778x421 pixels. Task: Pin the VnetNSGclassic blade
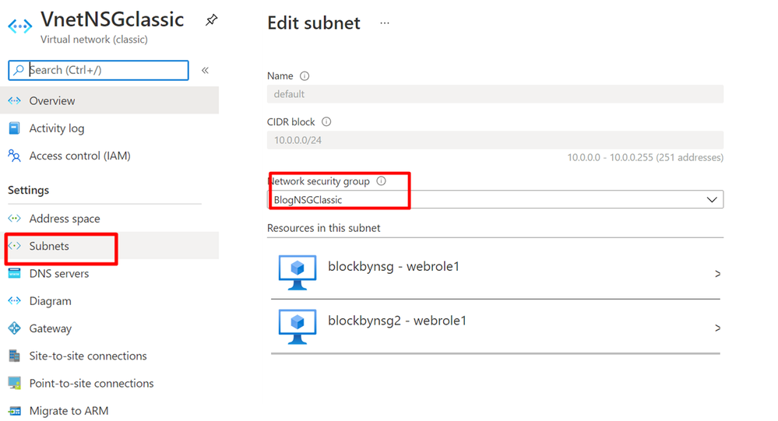pos(211,21)
